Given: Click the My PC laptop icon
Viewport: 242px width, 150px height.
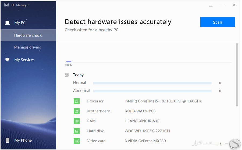Looking at the screenshot, I should (7, 23).
